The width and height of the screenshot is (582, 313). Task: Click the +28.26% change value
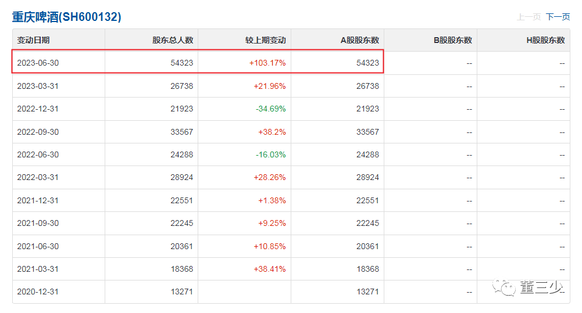pos(270,177)
